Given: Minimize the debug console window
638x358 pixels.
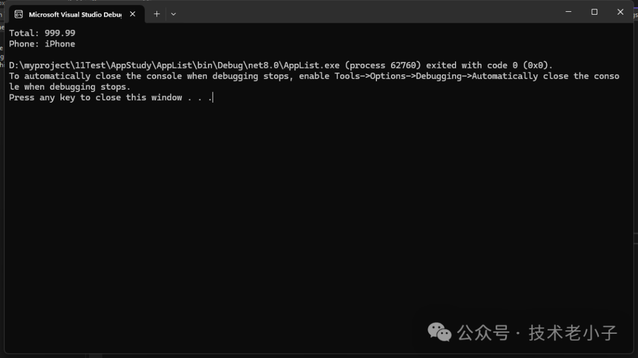Looking at the screenshot, I should click(x=568, y=12).
